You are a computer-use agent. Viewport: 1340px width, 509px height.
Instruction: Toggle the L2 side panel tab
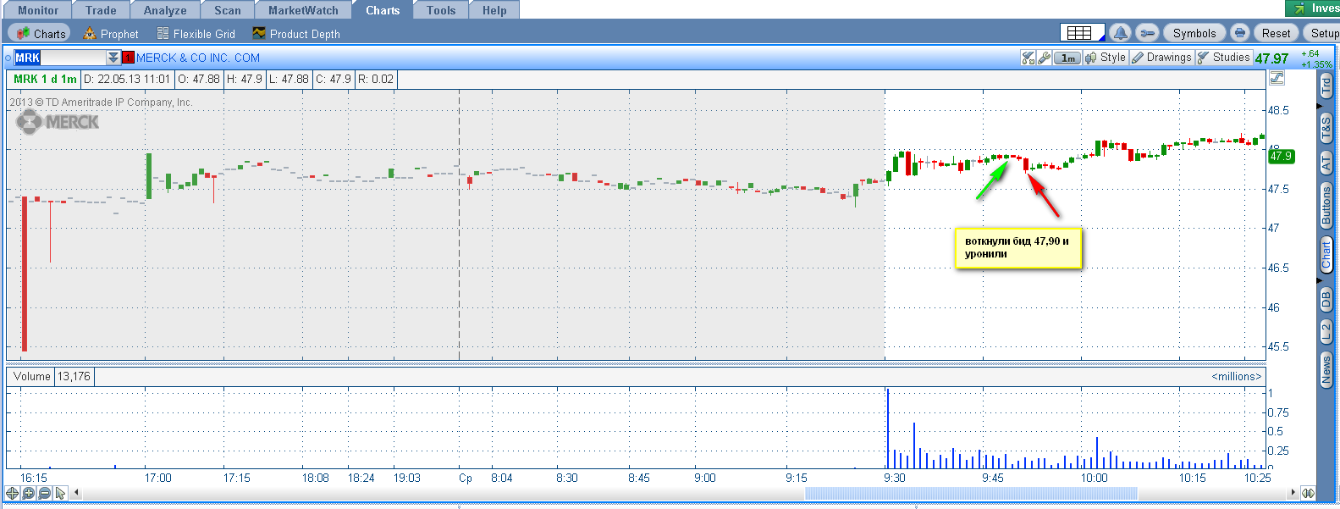pos(1326,332)
